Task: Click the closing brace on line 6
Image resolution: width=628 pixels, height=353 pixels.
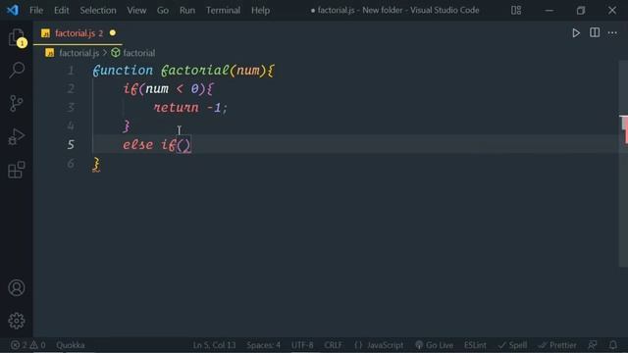Action: [x=96, y=164]
